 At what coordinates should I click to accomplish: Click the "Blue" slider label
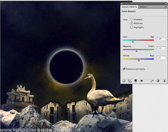152,56
